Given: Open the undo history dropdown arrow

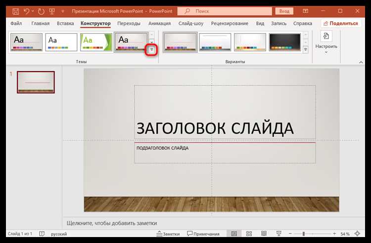Looking at the screenshot, I should point(33,11).
